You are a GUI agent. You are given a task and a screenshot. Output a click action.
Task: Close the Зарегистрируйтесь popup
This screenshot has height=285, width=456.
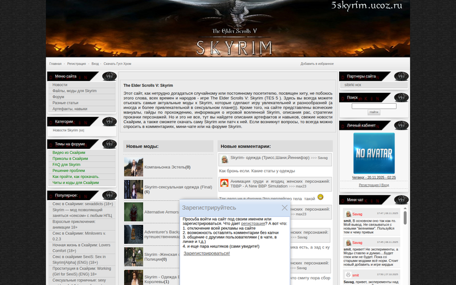[x=284, y=208]
